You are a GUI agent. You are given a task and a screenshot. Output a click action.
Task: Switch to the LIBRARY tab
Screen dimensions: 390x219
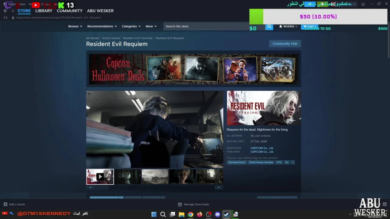coord(44,11)
